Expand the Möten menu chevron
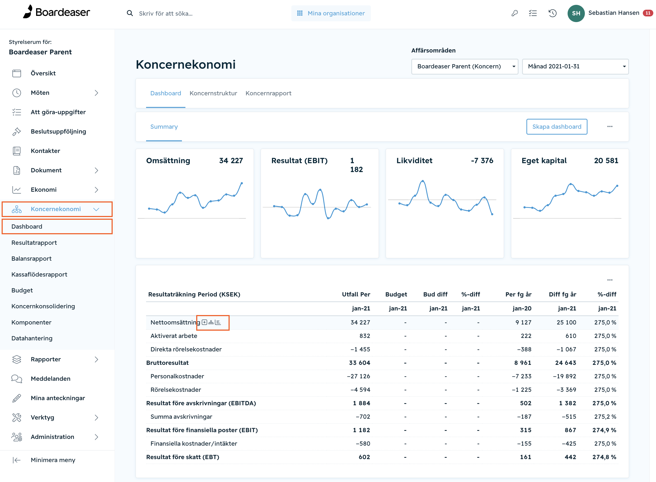This screenshot has height=482, width=656. point(96,93)
